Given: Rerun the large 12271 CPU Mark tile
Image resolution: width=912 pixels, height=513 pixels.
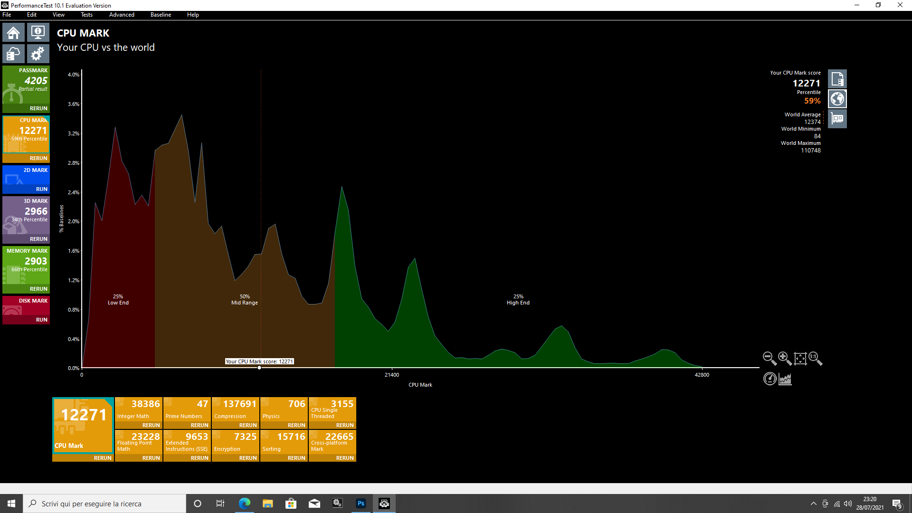Looking at the screenshot, I should 103,458.
